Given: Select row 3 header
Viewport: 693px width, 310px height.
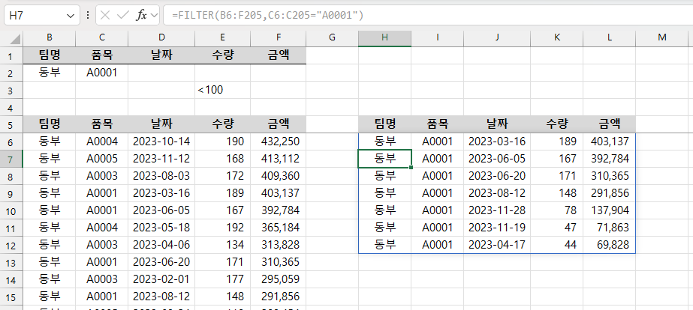Looking at the screenshot, I should tap(11, 90).
